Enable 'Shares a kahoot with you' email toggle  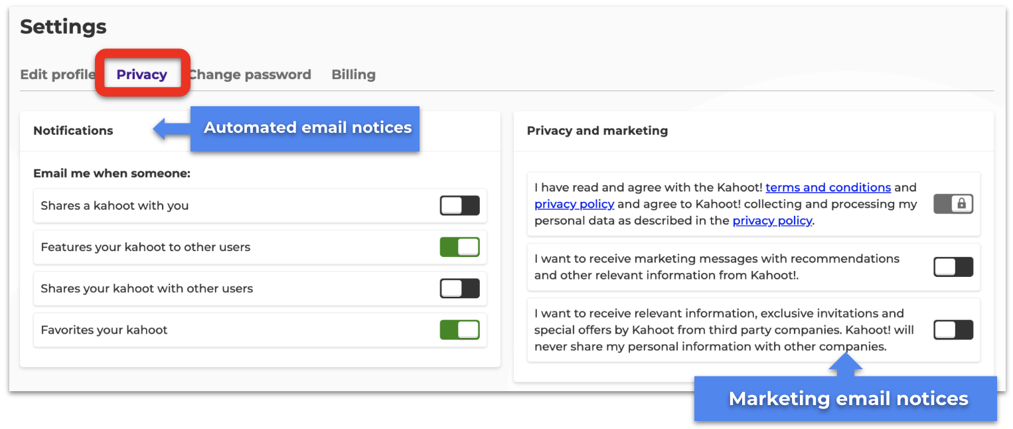(x=459, y=205)
